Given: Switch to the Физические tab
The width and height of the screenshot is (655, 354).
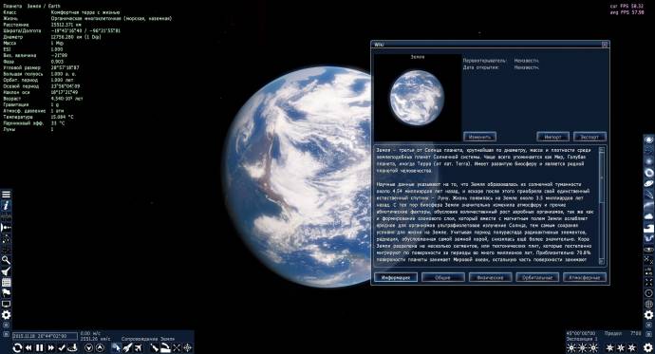Looking at the screenshot, I should point(490,277).
